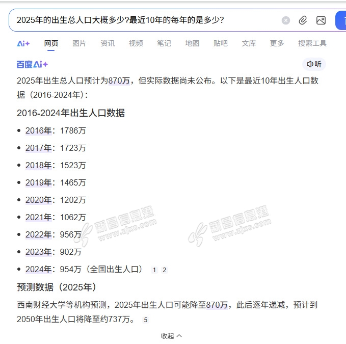This screenshot has width=346, height=344.
Task: Switch to the 图片 tab
Action: coord(79,43)
